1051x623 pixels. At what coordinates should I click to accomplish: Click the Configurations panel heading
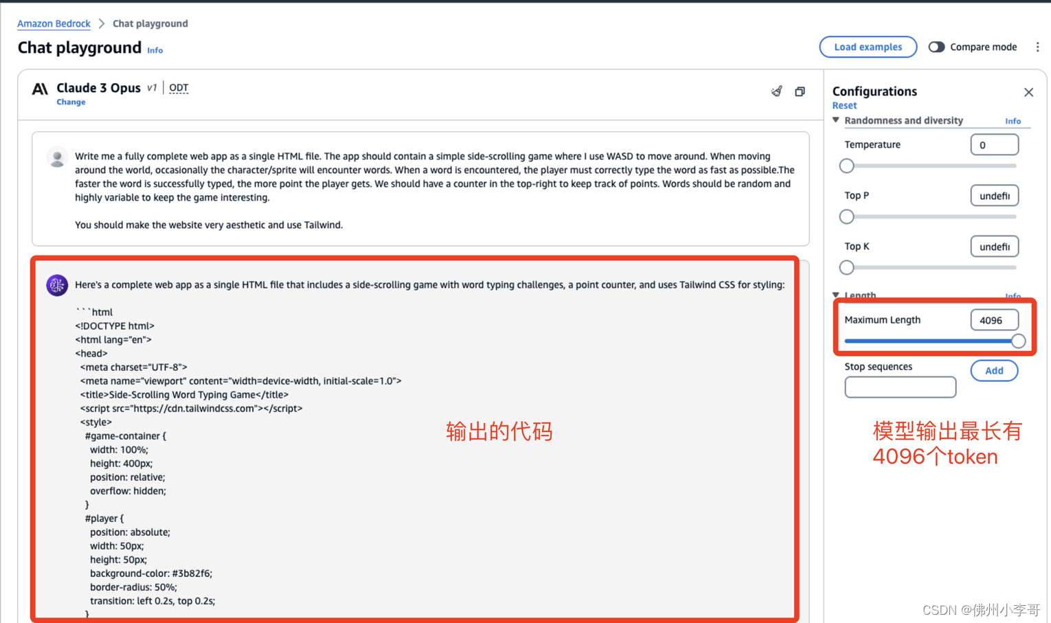[874, 91]
